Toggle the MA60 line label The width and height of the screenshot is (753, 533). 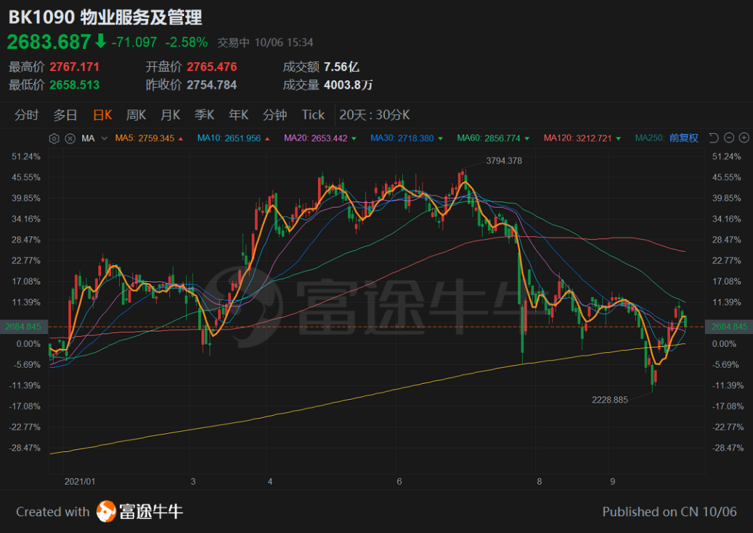point(488,138)
